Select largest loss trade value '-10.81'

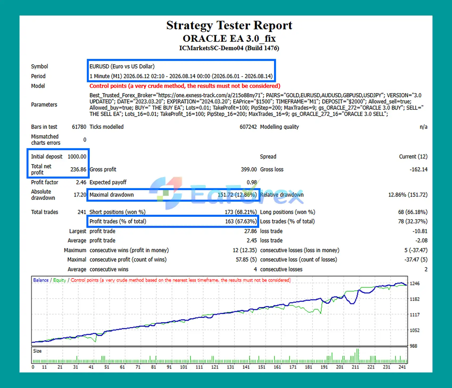click(420, 231)
